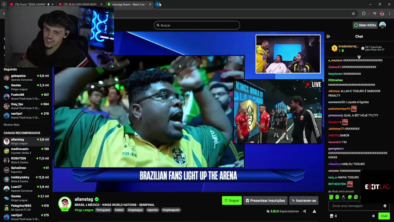This screenshot has height=222, width=394.
Task: Open SalveDrew recommended channel
Action: click(x=26, y=170)
